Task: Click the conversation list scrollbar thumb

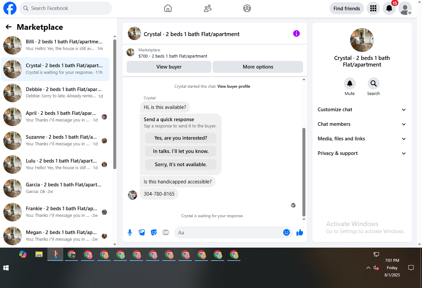Action: tap(115, 104)
